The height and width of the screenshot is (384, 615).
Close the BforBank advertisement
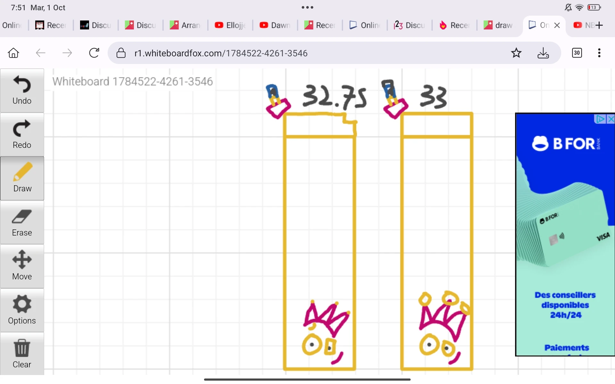coord(611,119)
